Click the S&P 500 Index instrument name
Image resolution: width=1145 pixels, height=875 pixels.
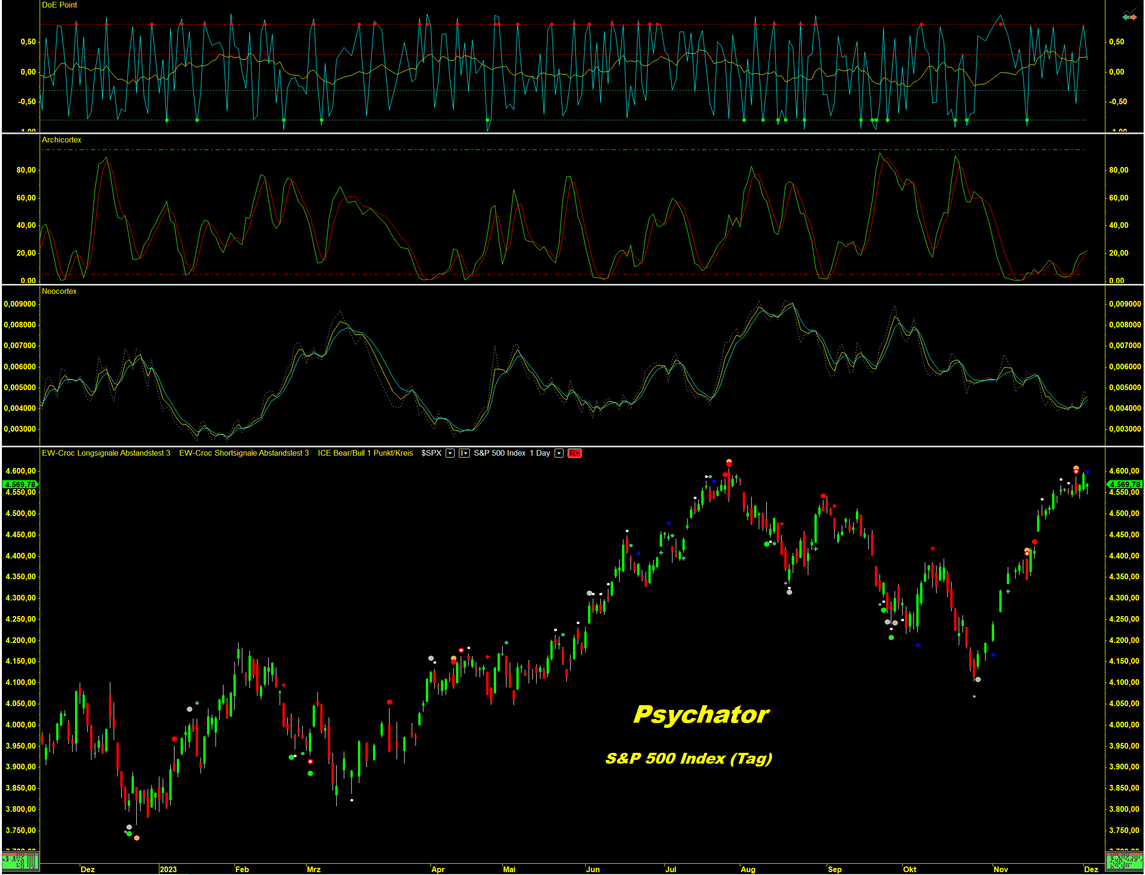[499, 453]
